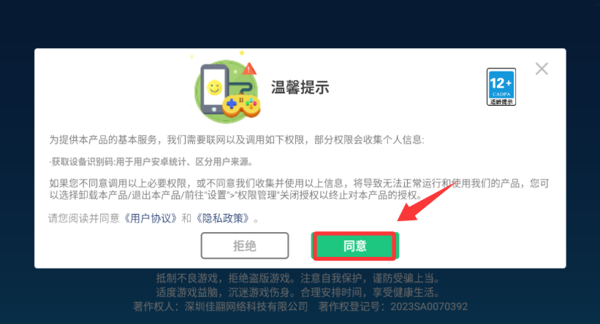Click the registration number 2023SA0070392

pos(429,306)
